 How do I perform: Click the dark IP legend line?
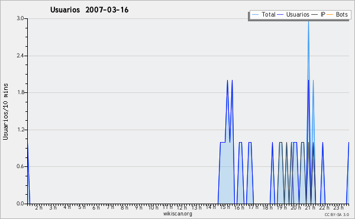(x=315, y=15)
